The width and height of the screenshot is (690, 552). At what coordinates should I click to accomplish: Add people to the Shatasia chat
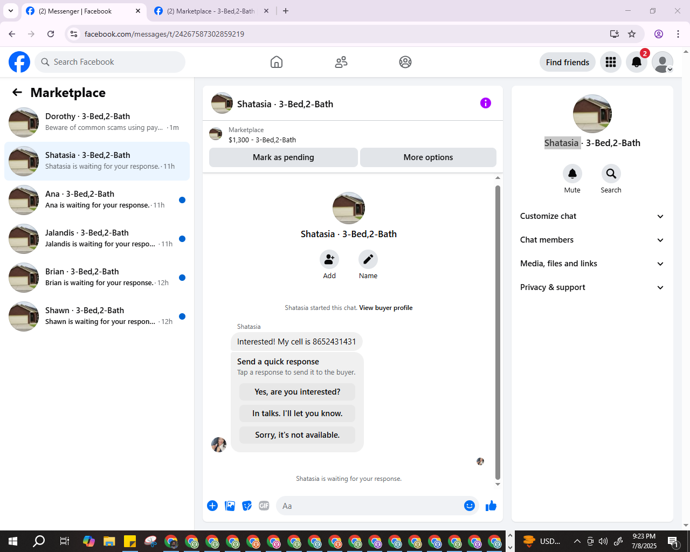point(329,259)
